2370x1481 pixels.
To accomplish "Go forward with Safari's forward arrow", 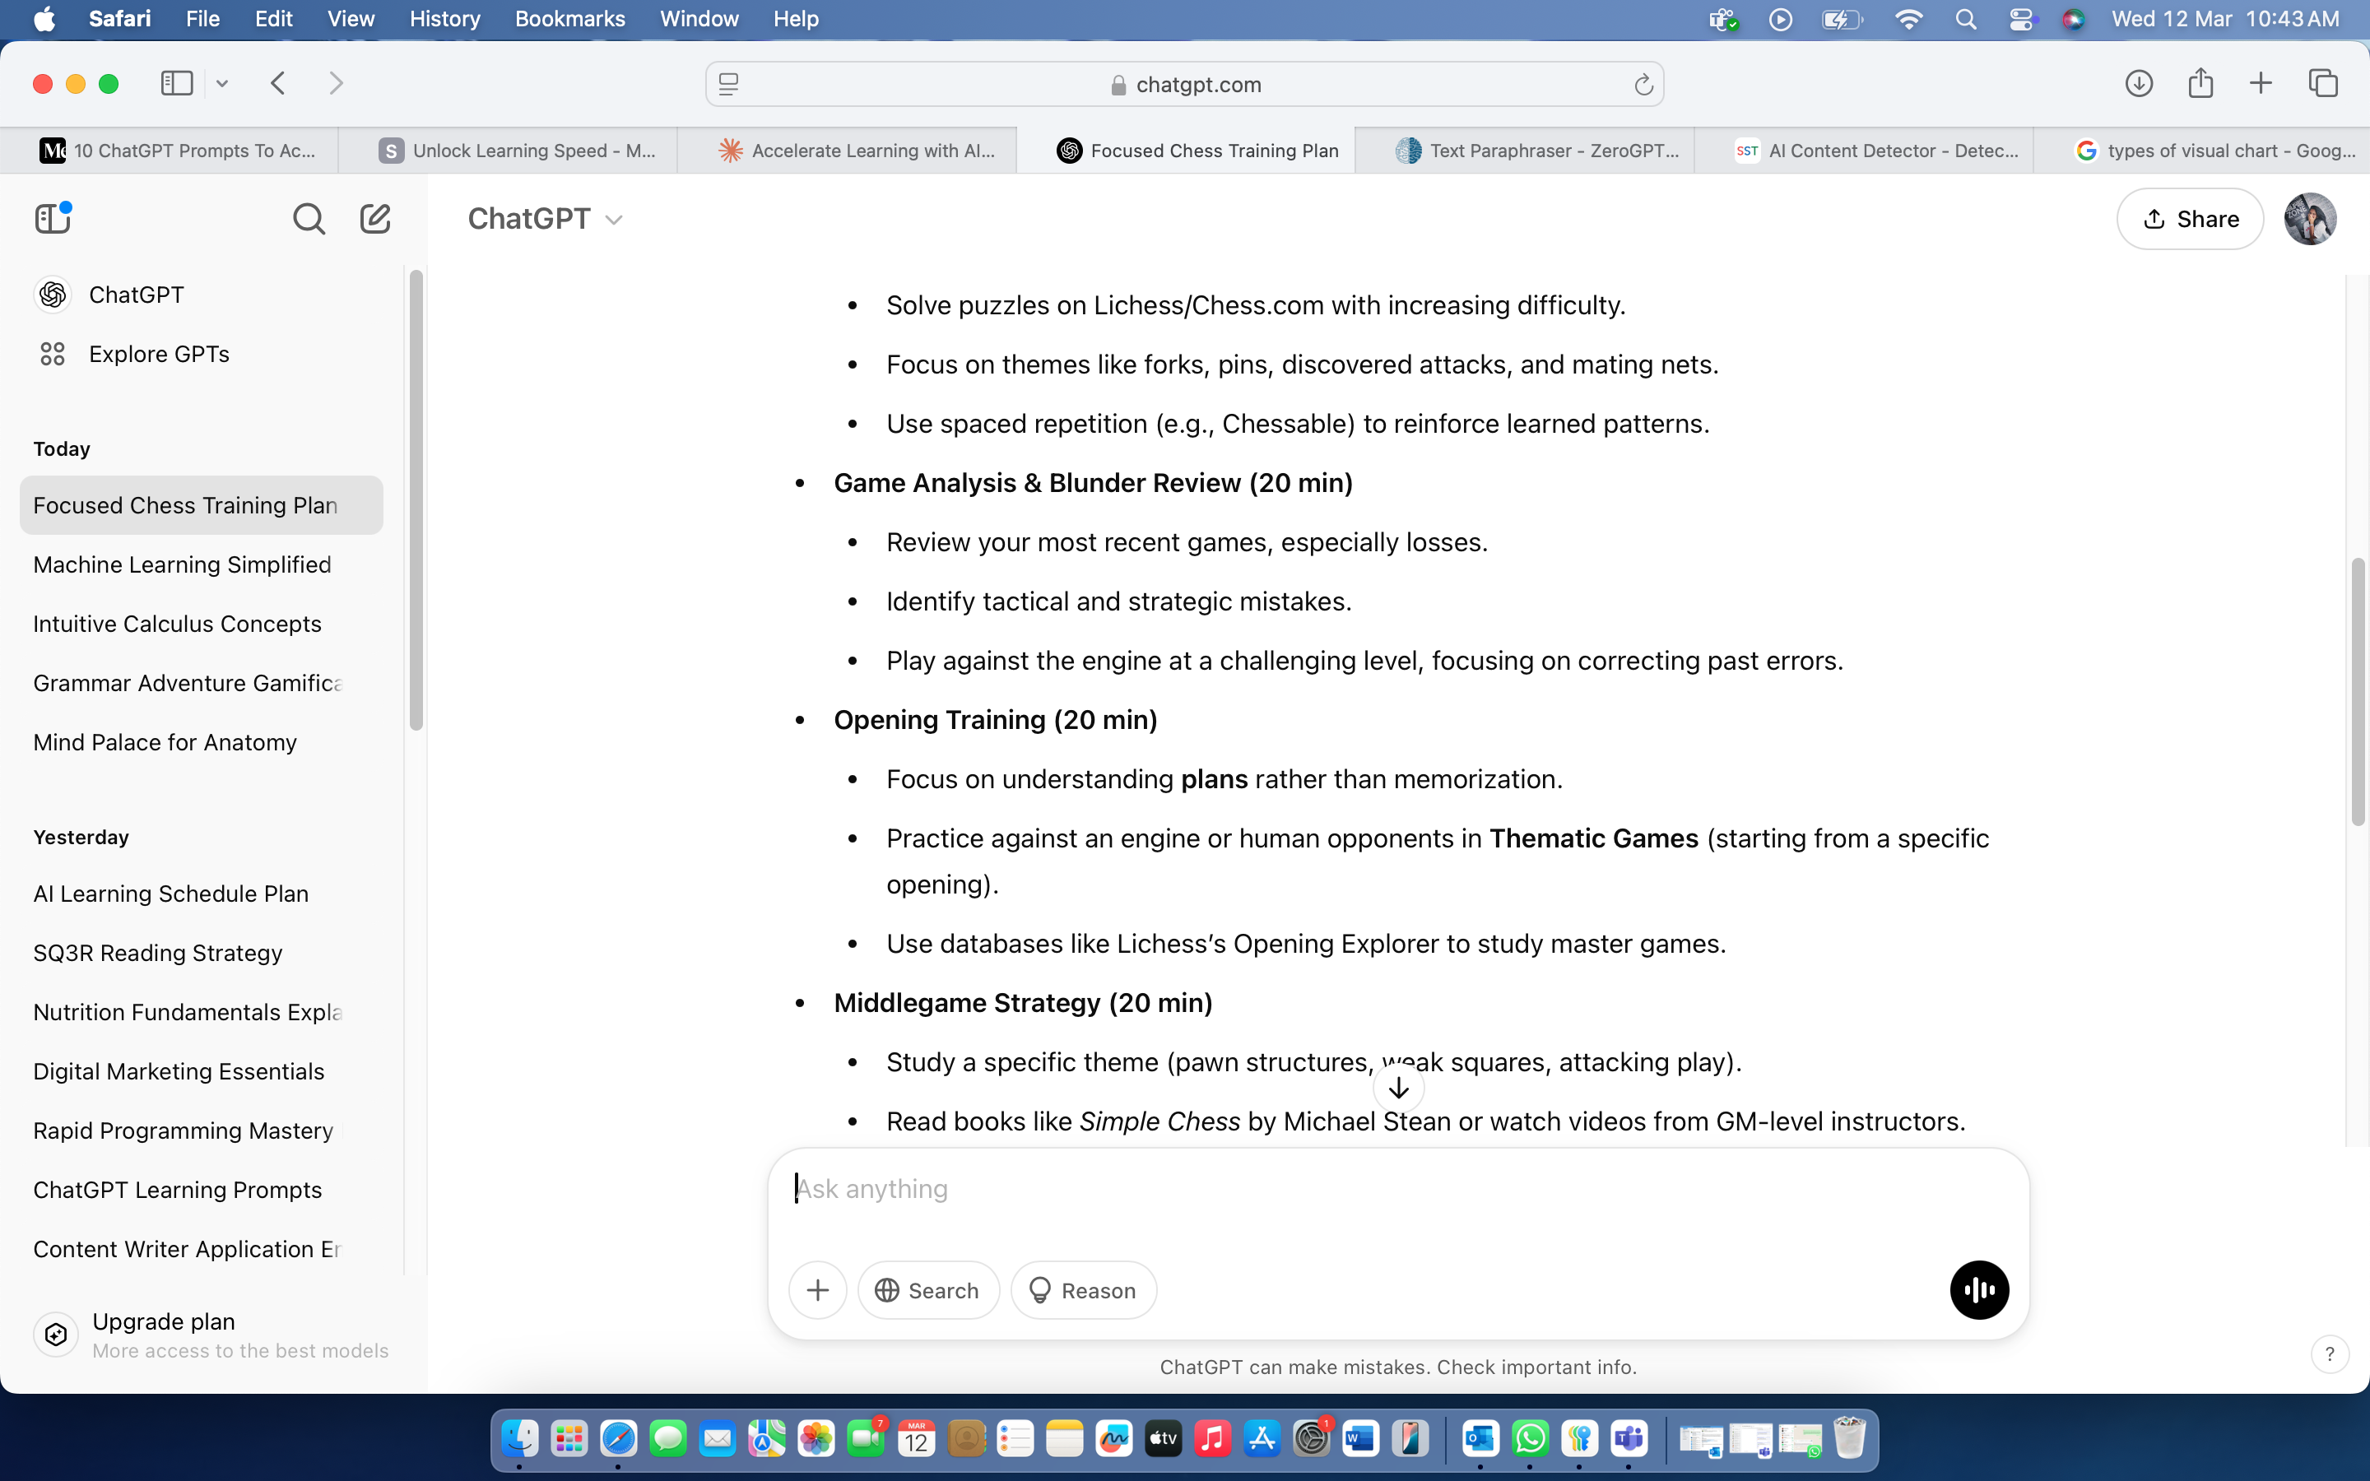I will (336, 83).
